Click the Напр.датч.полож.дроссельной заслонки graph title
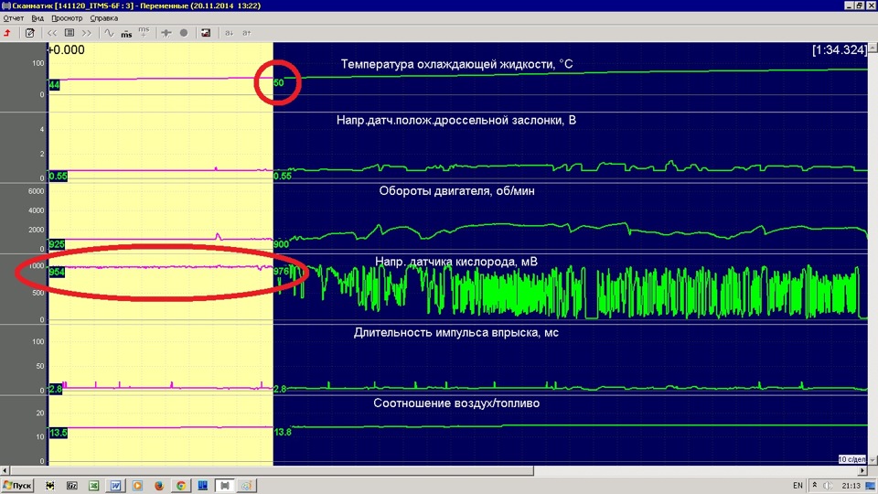The image size is (878, 494). click(456, 121)
